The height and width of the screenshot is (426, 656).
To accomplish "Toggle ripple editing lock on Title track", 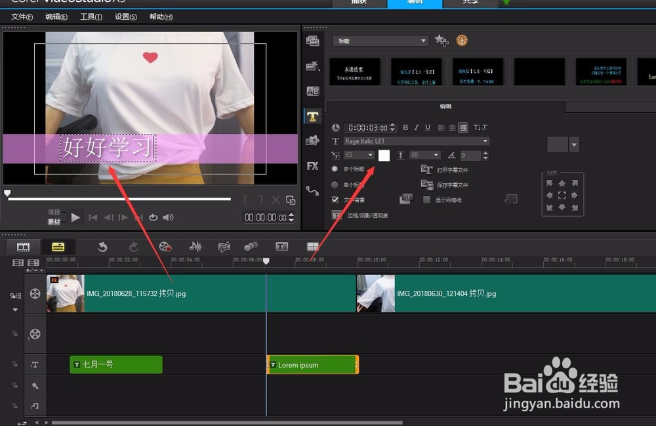I will (x=15, y=364).
